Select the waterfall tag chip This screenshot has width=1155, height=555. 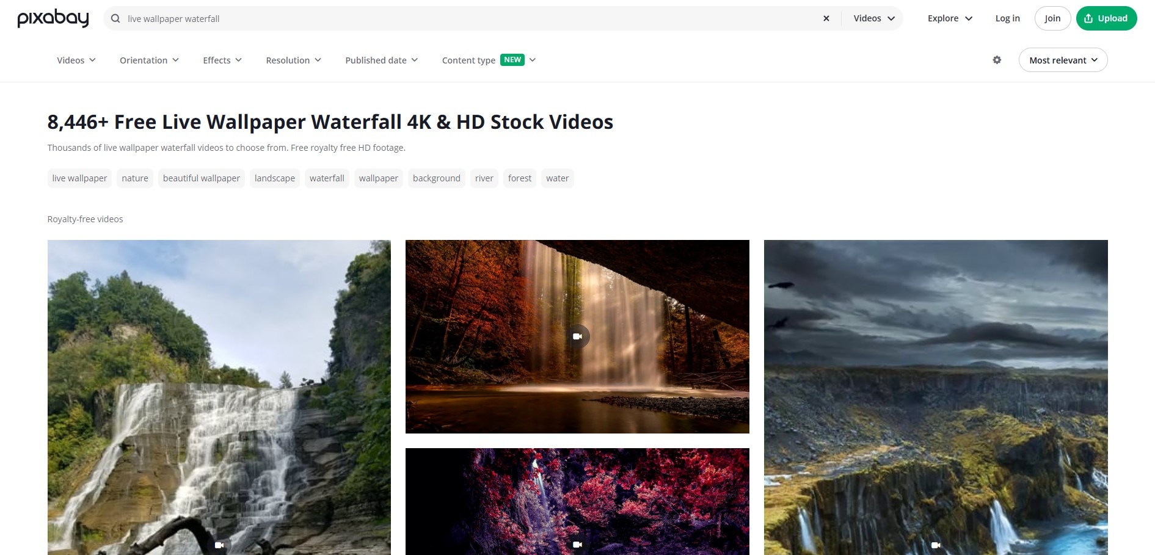coord(327,178)
